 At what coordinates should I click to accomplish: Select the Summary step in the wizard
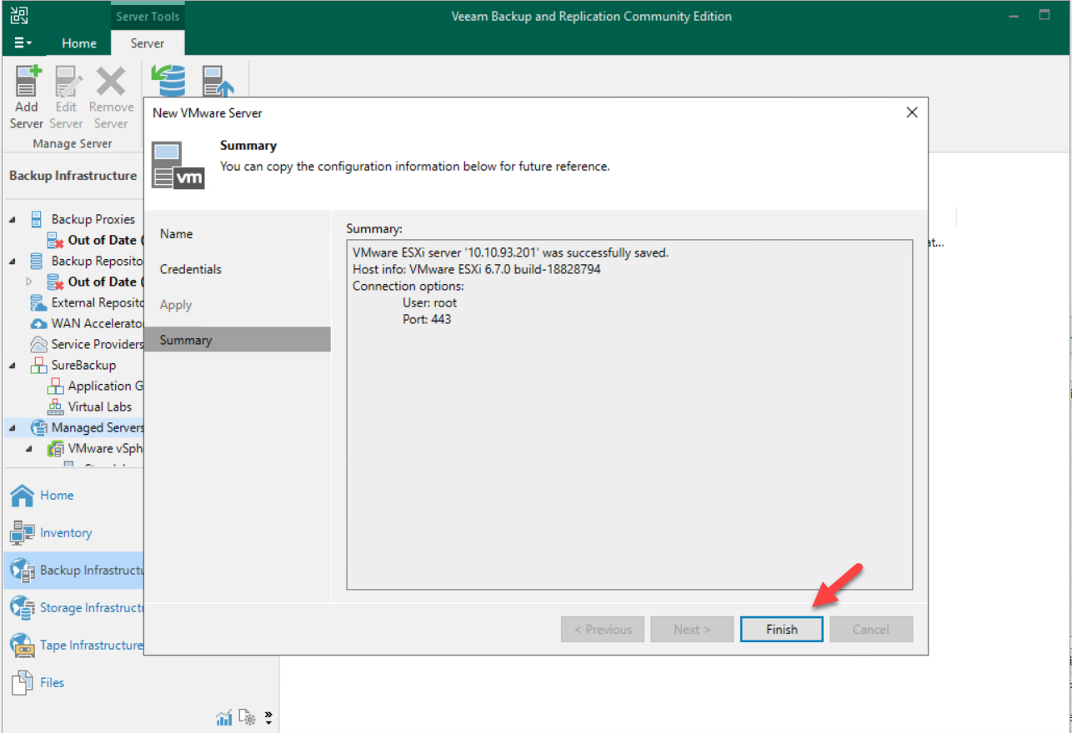pyautogui.click(x=185, y=339)
